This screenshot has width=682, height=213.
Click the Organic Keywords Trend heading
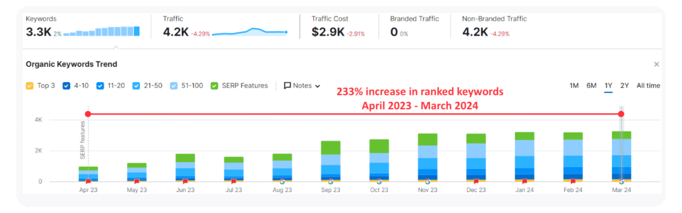(x=71, y=64)
